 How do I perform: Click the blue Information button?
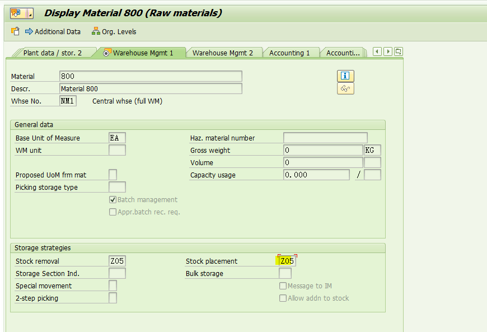click(x=345, y=76)
